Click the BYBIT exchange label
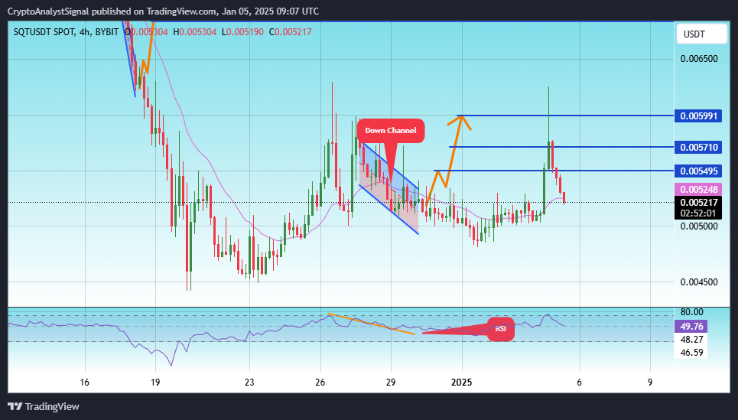The height and width of the screenshot is (420, 738). click(107, 32)
